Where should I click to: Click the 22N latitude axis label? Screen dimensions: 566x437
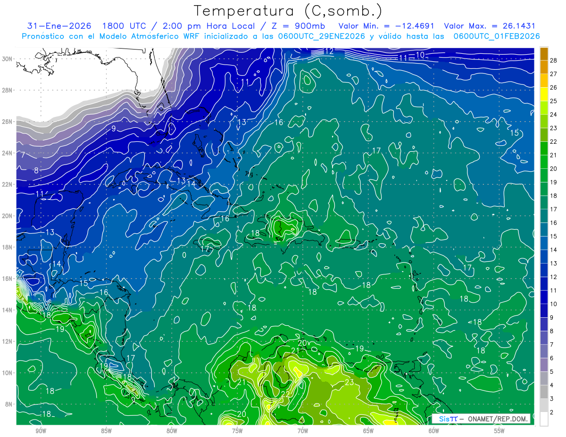click(x=8, y=184)
